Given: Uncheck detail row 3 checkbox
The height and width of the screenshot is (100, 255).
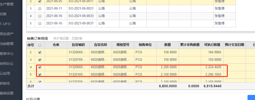Looking at the screenshot, I should coord(40,60).
